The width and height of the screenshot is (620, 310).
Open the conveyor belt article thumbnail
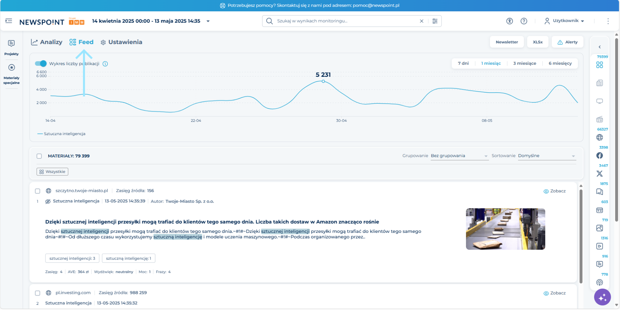505,229
